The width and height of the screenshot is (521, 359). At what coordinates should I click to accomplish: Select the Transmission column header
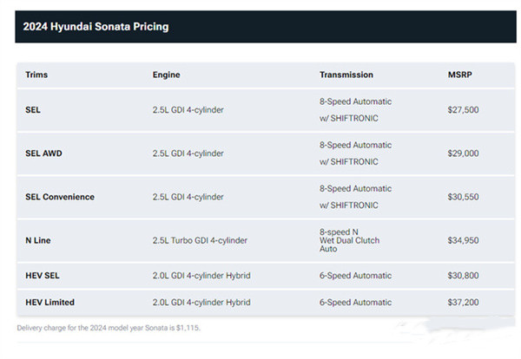[x=346, y=75]
